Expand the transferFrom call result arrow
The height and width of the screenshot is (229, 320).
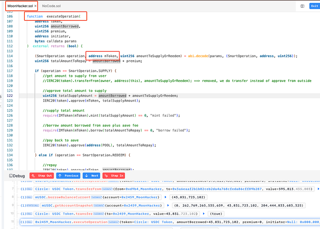click(x=318, y=189)
